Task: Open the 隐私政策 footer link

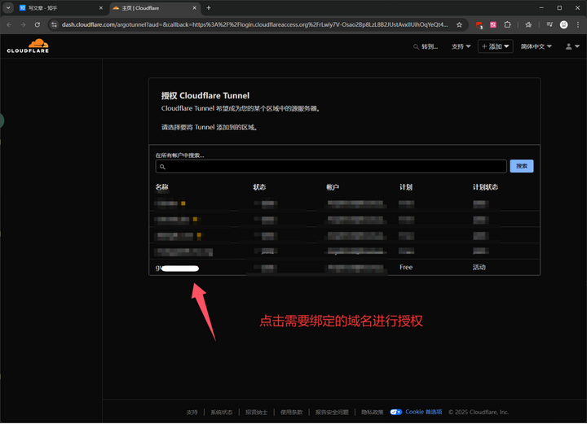Action: coord(372,413)
